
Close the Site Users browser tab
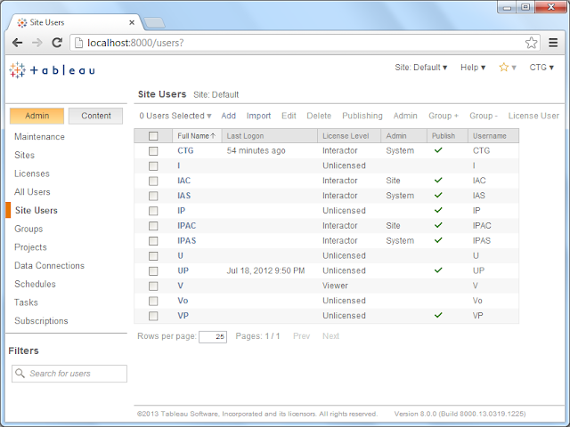pyautogui.click(x=132, y=22)
